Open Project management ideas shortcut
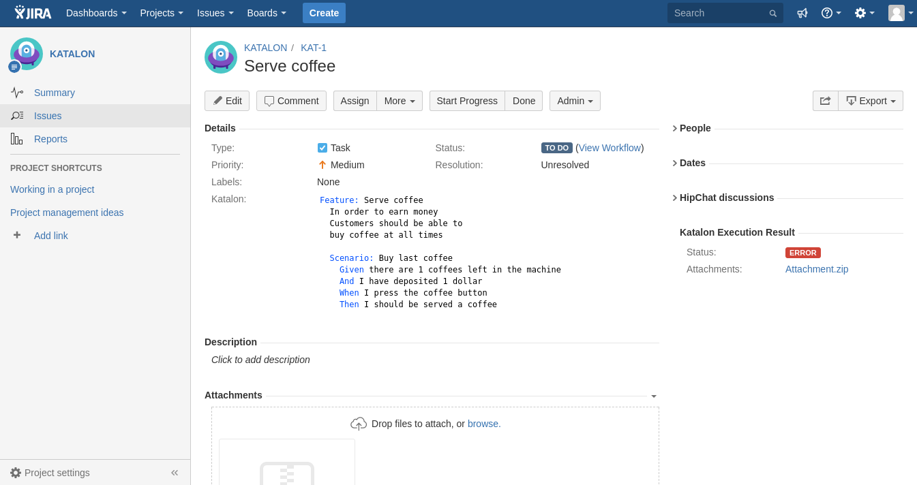The image size is (917, 485). click(x=67, y=213)
